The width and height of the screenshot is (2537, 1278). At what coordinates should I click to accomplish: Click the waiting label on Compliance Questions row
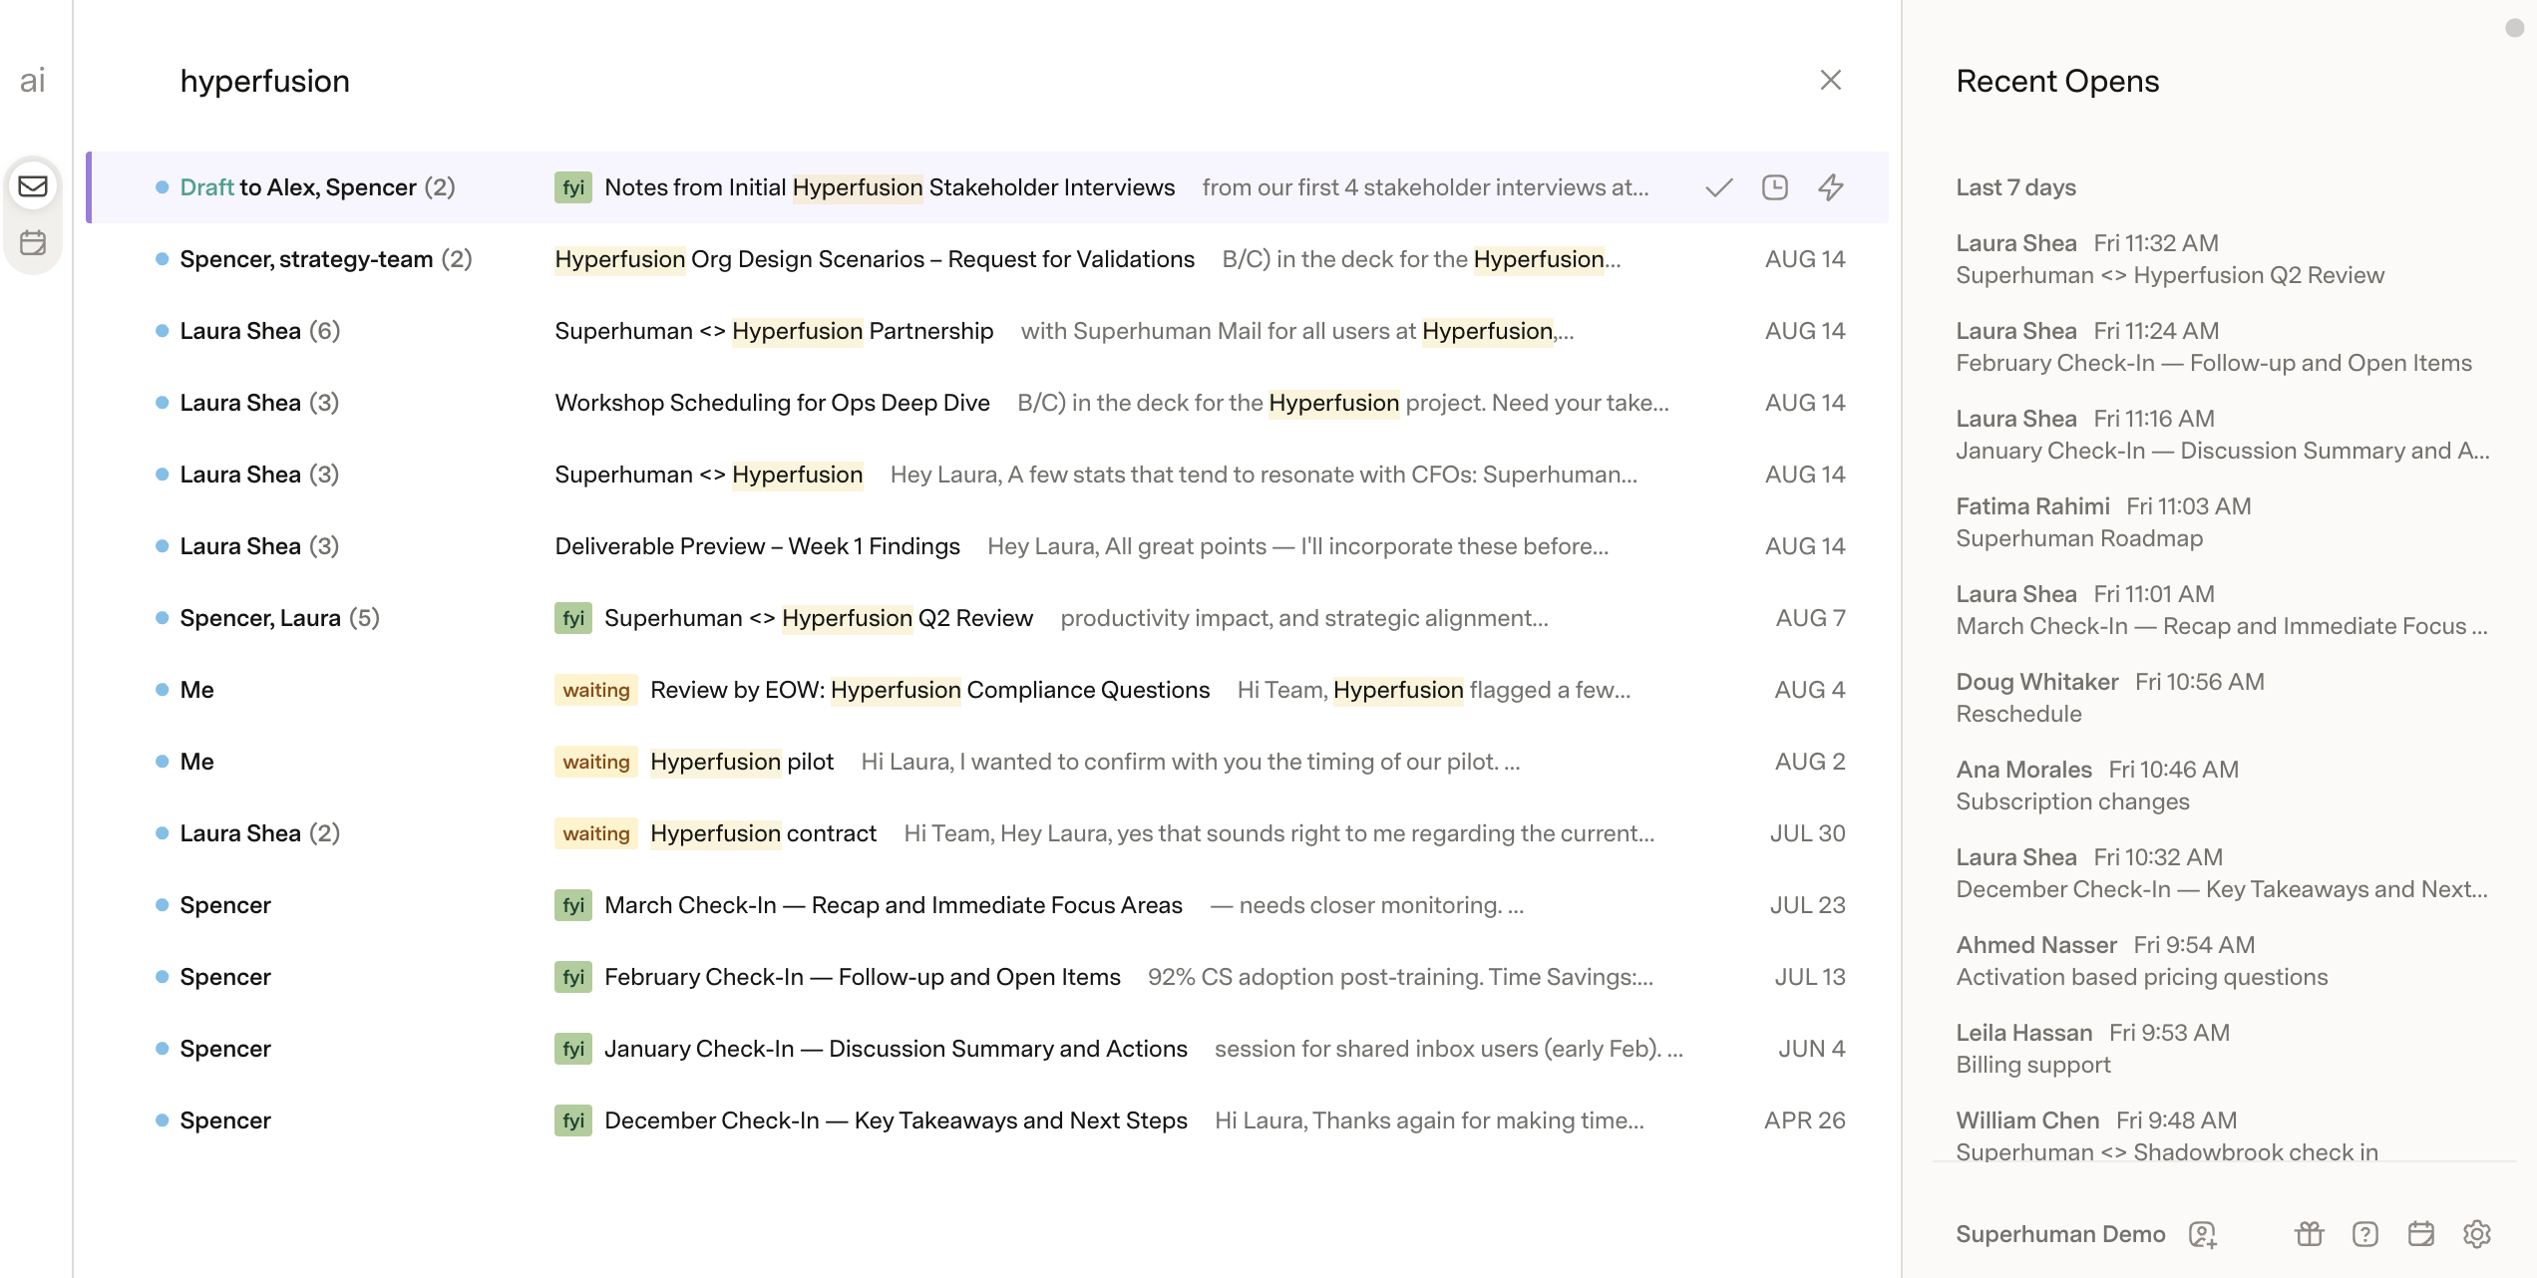(596, 690)
